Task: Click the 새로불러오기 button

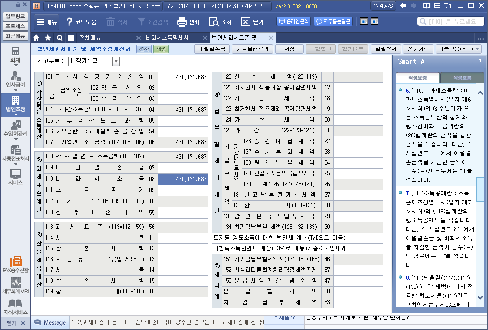Action: pos(252,49)
